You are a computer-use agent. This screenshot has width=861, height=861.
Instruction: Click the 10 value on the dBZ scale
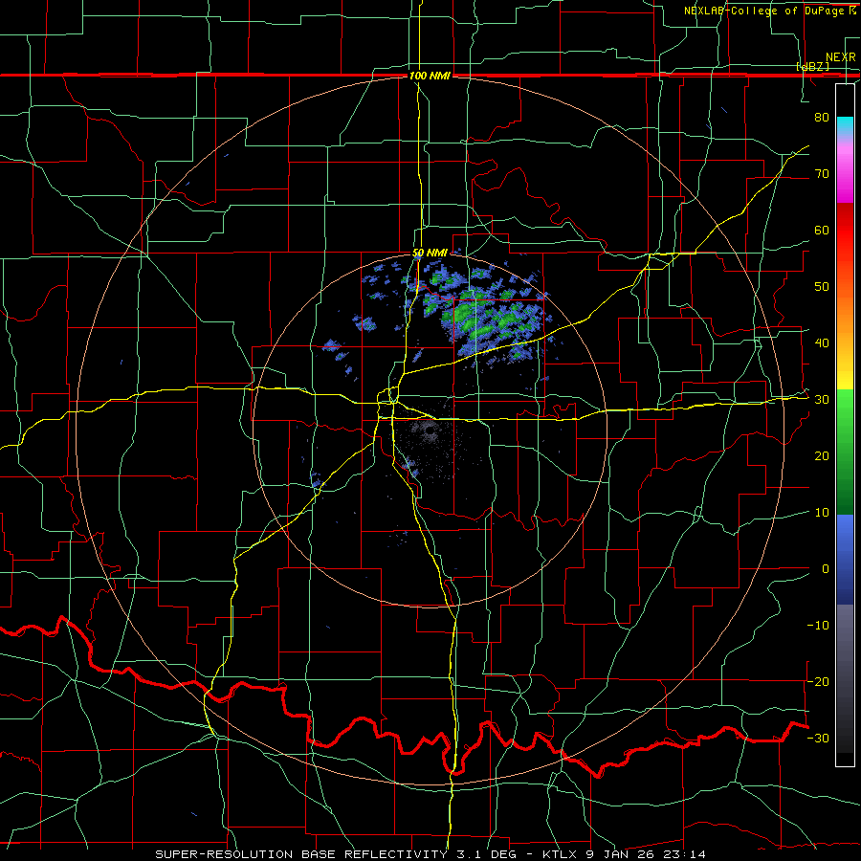[822, 513]
